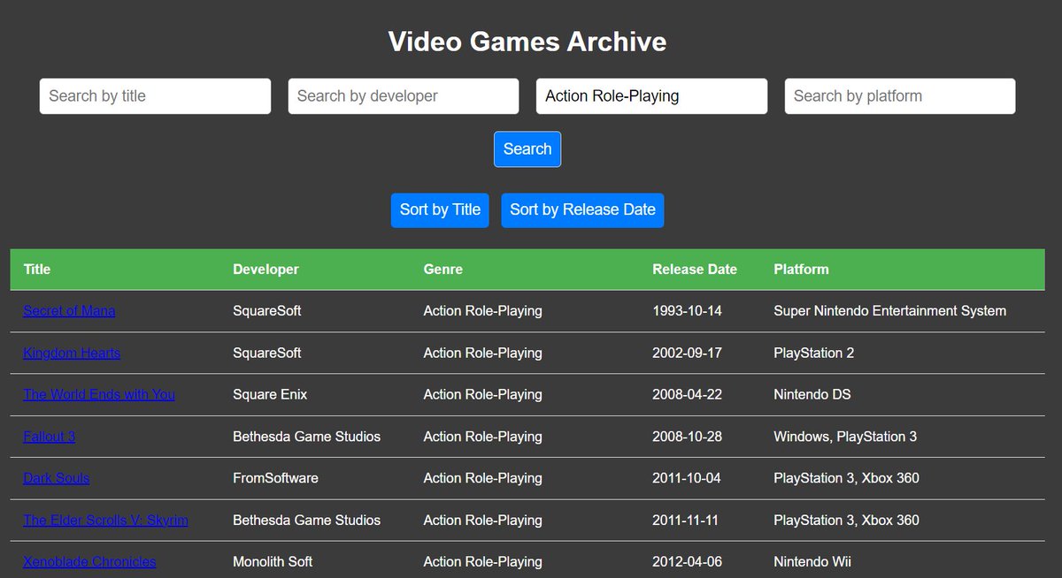
Task: Click PlayStation 3, Xbox 360 in Dark Souls row
Action: tap(847, 478)
